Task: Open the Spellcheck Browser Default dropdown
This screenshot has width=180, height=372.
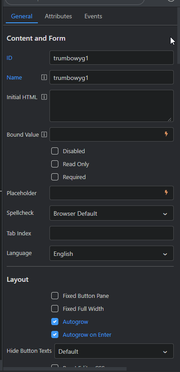Action: pos(111,213)
